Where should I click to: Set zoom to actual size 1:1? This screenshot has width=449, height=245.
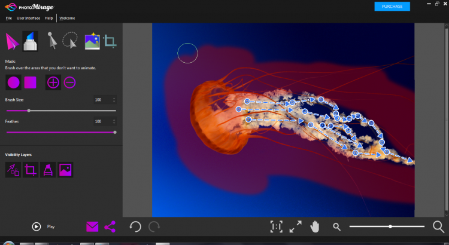277,226
